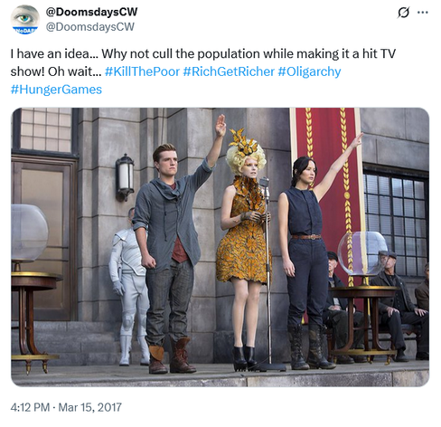Open the three-dot more options menu
The height and width of the screenshot is (427, 441).
423,13
